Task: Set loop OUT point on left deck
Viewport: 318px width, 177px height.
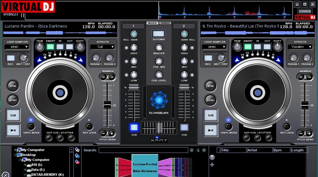Action: 70,47
